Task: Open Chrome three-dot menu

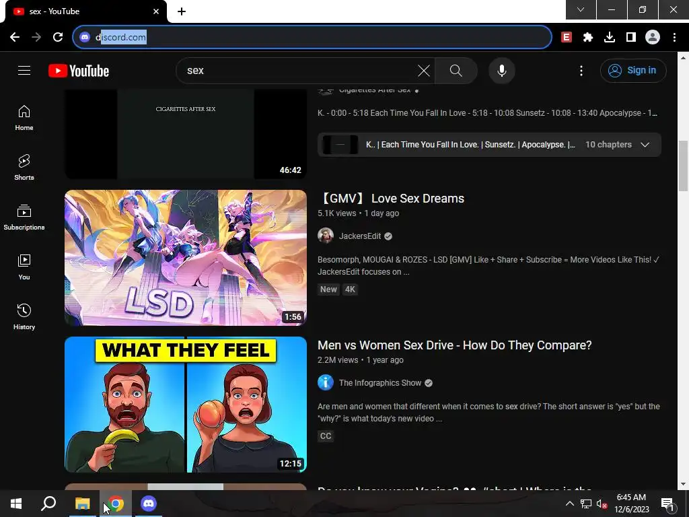Action: [674, 38]
